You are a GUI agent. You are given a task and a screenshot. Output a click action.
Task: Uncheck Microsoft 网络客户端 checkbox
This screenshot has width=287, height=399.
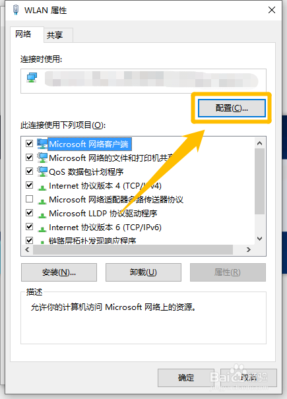pyautogui.click(x=29, y=144)
